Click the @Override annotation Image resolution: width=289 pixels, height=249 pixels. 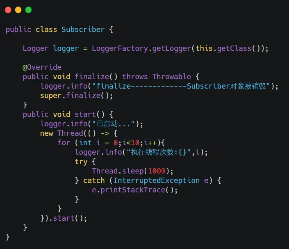42,67
